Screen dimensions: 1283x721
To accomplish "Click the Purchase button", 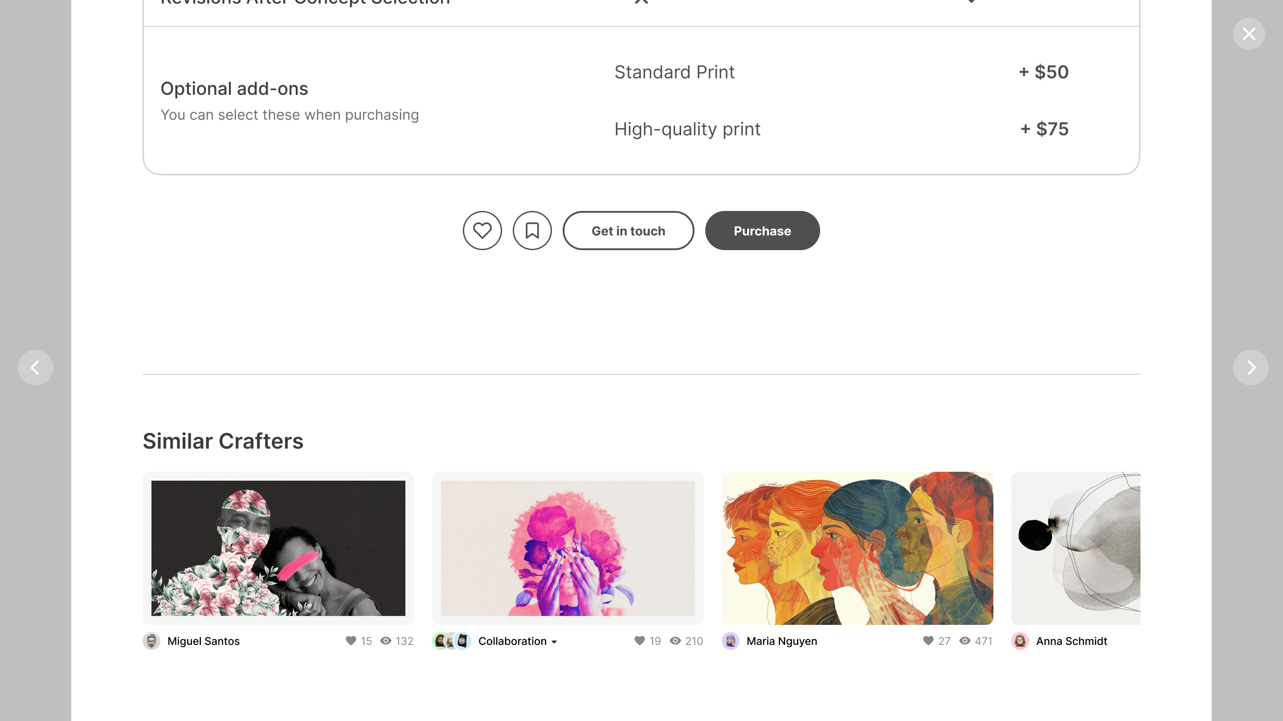I will point(762,231).
